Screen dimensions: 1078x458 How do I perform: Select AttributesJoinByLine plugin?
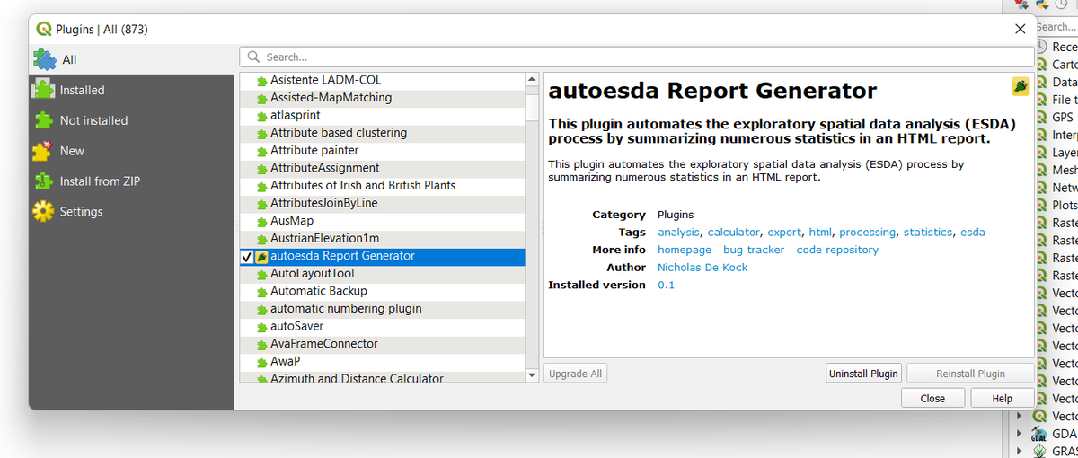[383, 204]
